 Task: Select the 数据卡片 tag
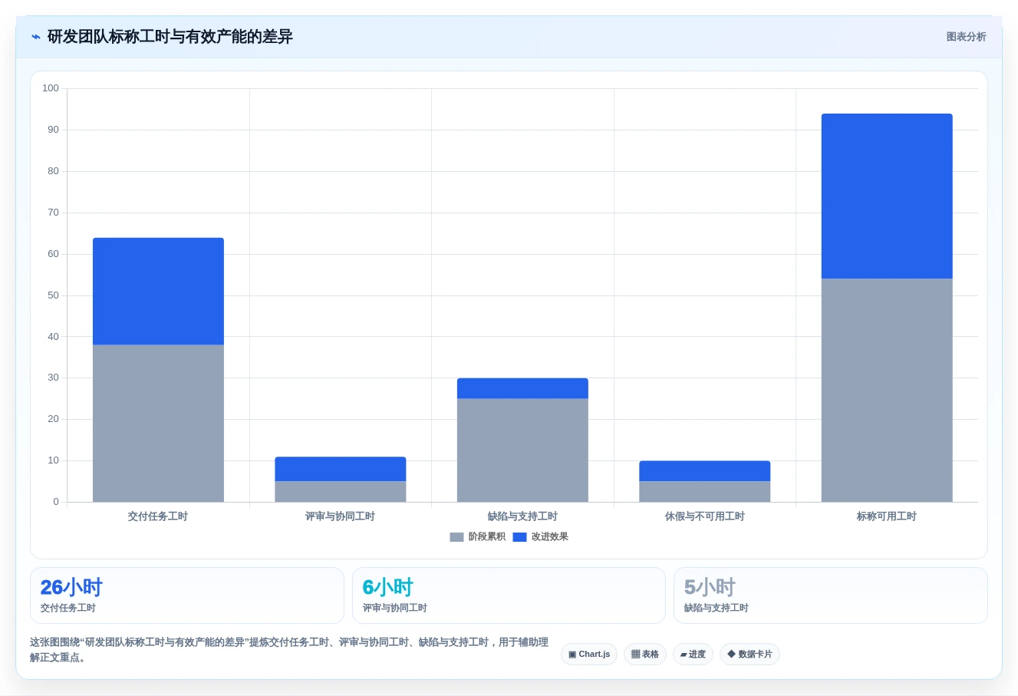pyautogui.click(x=749, y=655)
